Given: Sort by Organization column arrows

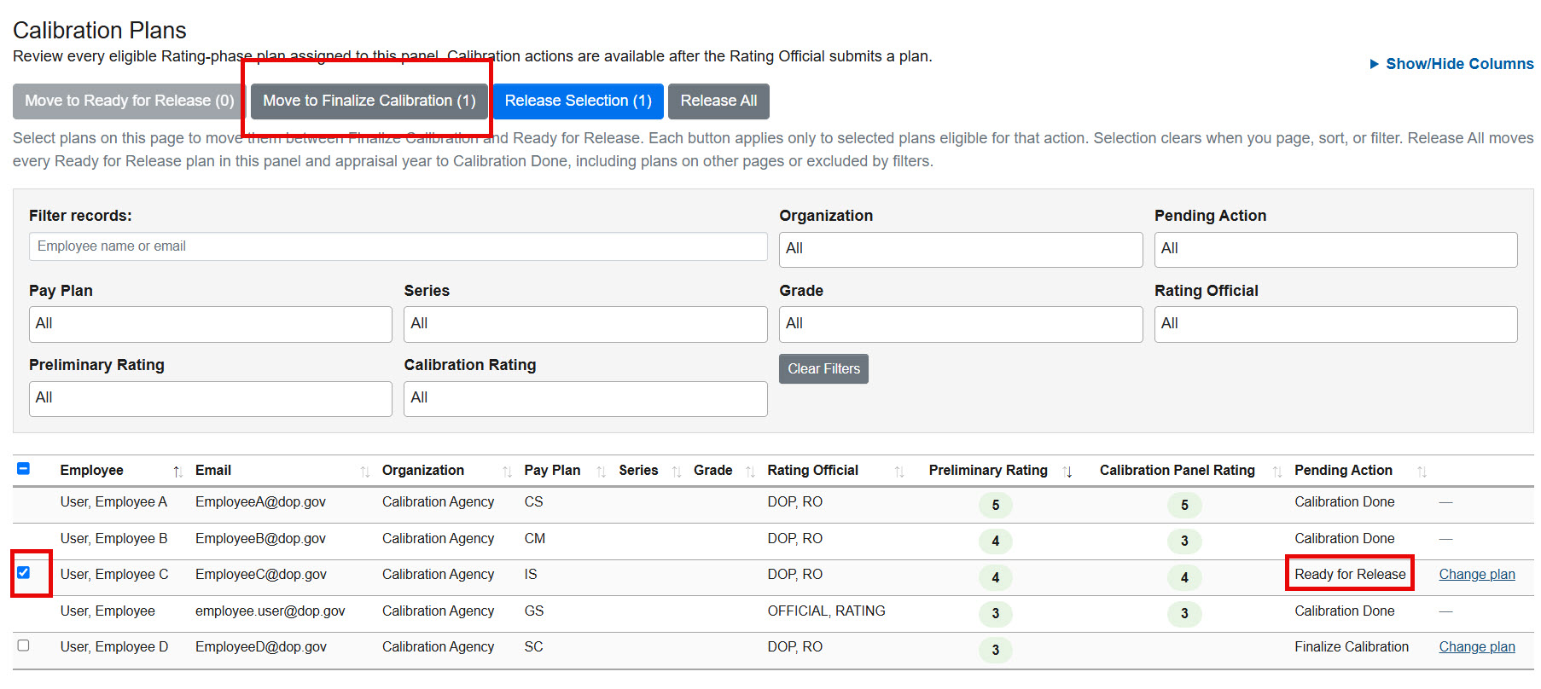Looking at the screenshot, I should tap(507, 472).
